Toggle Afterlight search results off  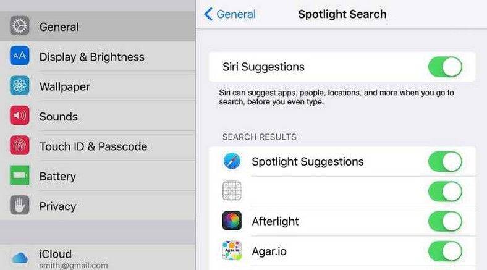coord(445,221)
